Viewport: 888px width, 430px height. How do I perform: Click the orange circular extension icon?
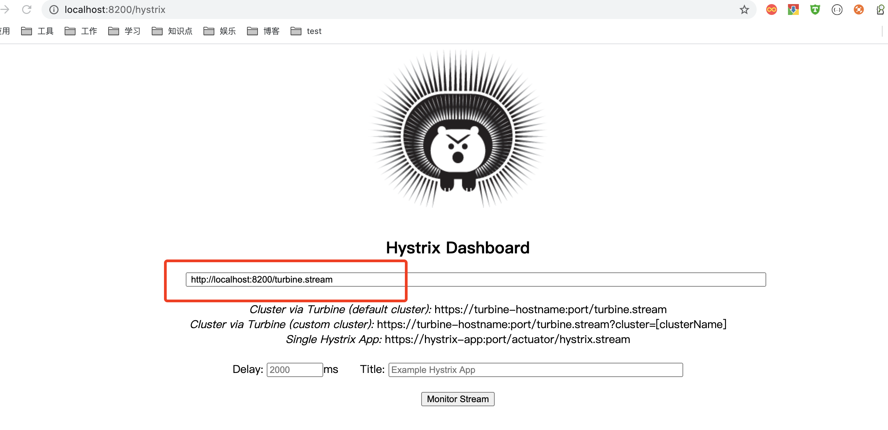coord(858,10)
